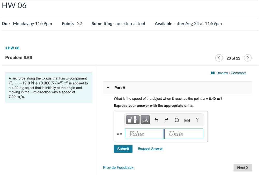Collapse the Part A section triangle
The image size is (265, 175).
click(108, 88)
